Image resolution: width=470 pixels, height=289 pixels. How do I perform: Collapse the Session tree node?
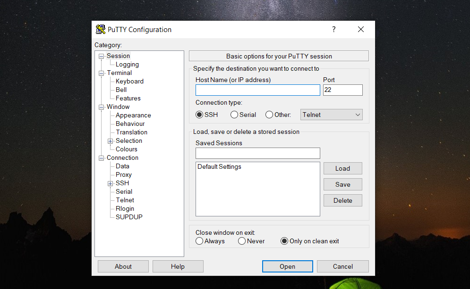[101, 56]
